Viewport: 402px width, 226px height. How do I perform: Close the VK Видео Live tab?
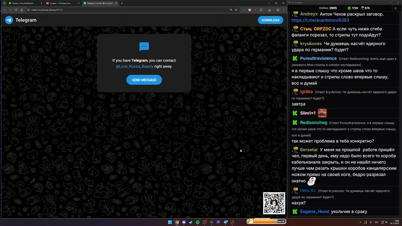pyautogui.click(x=78, y=3)
